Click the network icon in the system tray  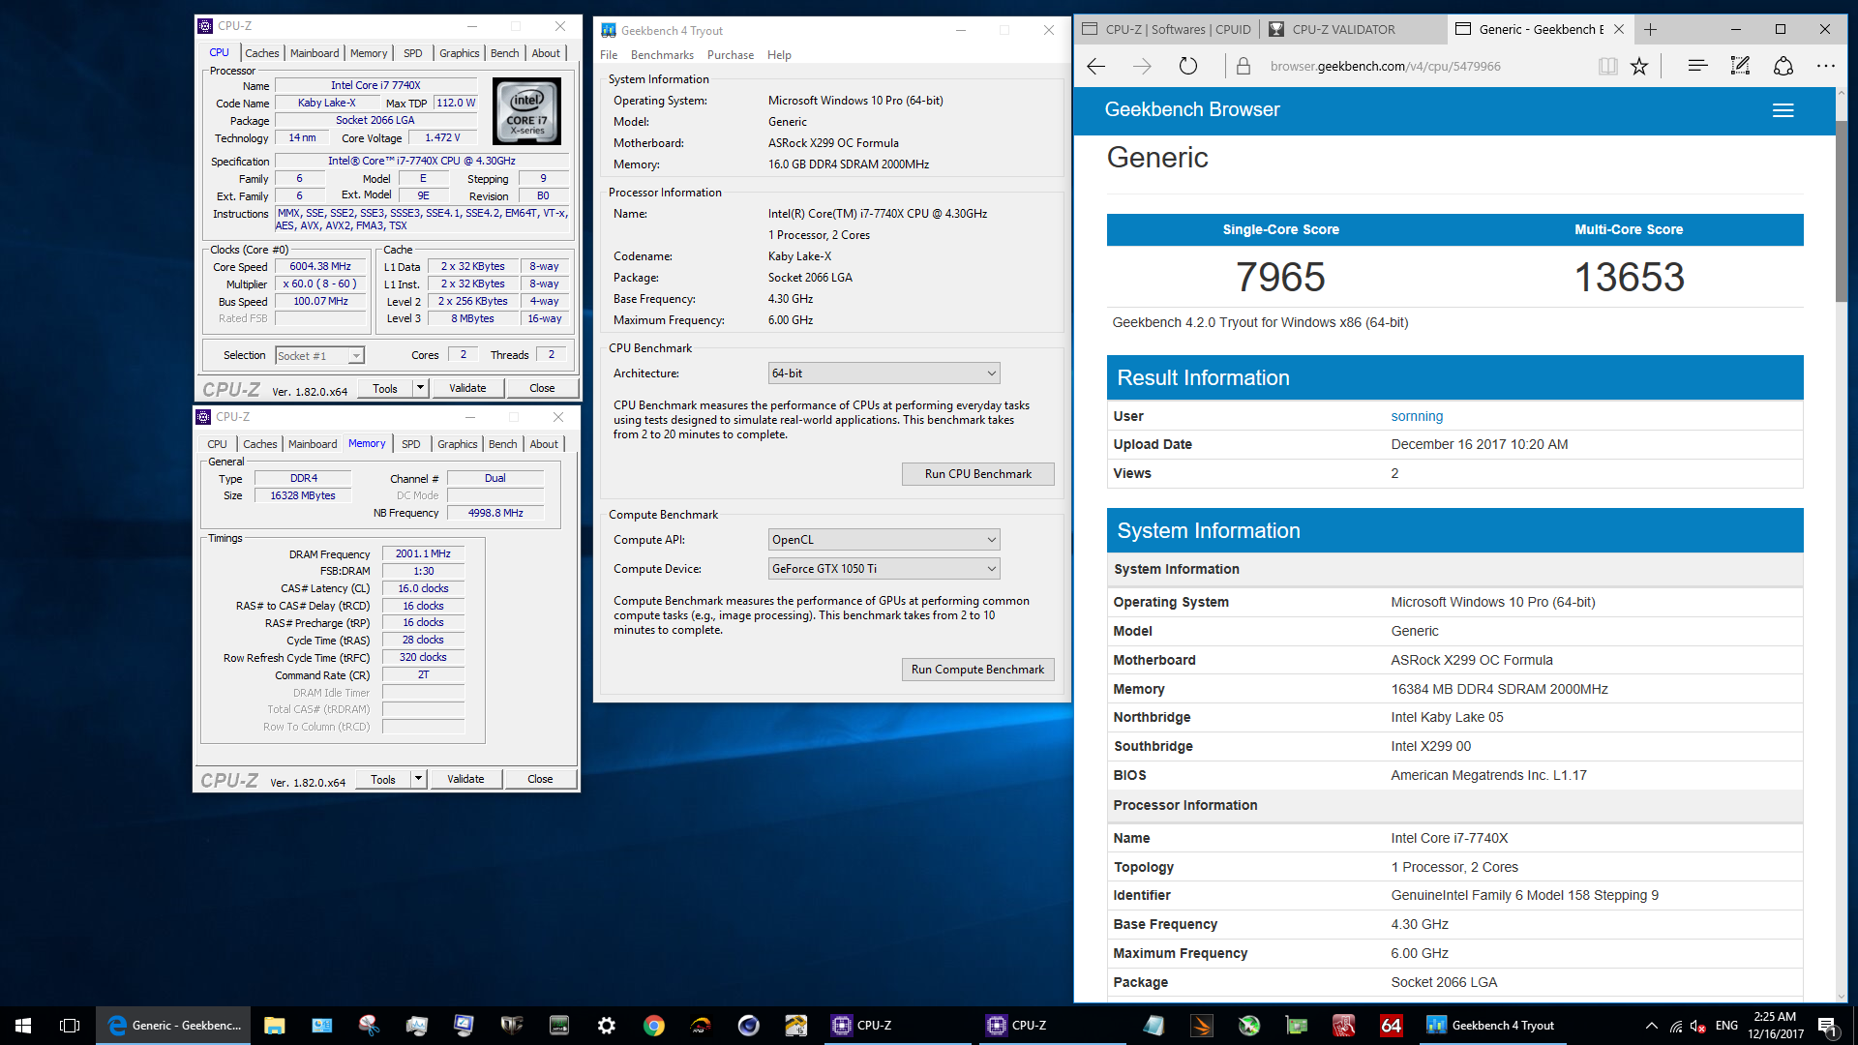pyautogui.click(x=1676, y=1026)
